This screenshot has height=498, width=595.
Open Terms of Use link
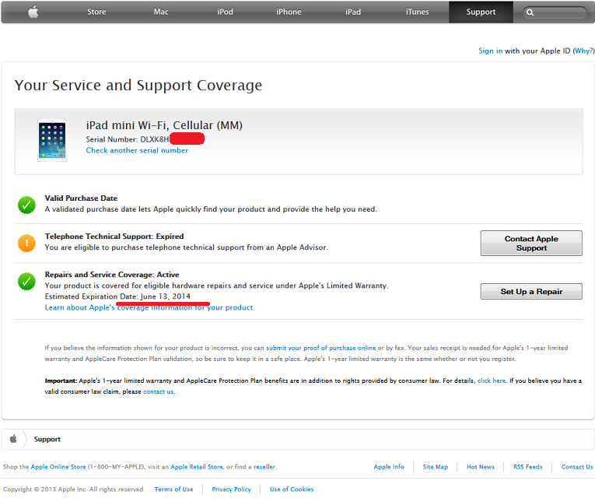[173, 489]
